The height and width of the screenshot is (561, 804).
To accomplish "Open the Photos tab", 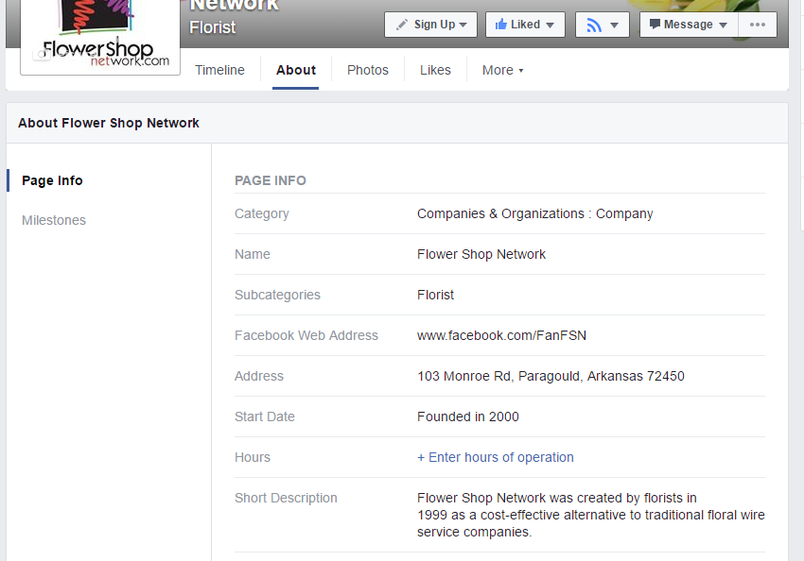I will click(x=368, y=70).
